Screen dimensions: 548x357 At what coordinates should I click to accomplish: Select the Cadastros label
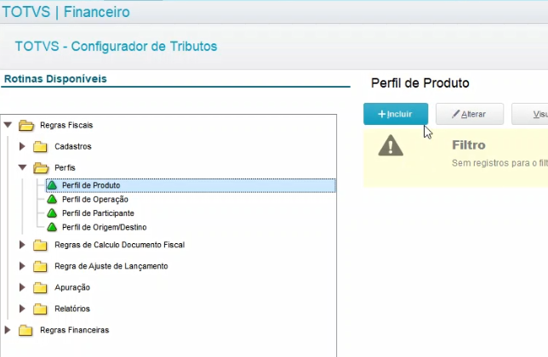pos(72,146)
